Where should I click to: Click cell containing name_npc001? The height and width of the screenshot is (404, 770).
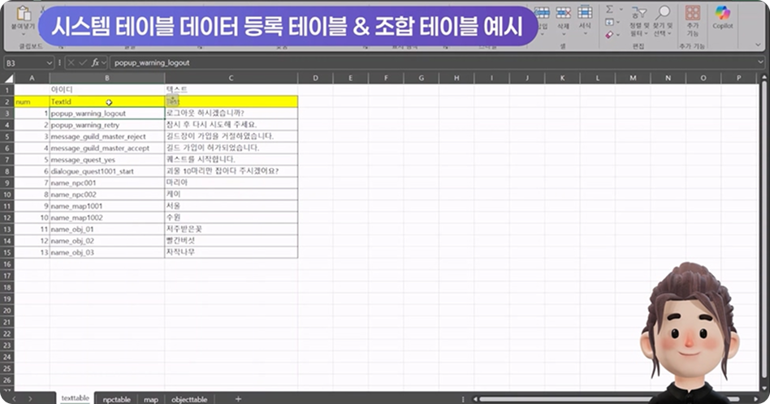106,183
